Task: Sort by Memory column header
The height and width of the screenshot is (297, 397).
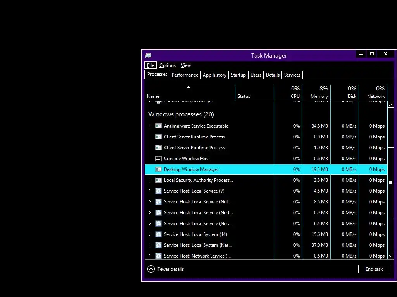Action: [x=316, y=92]
